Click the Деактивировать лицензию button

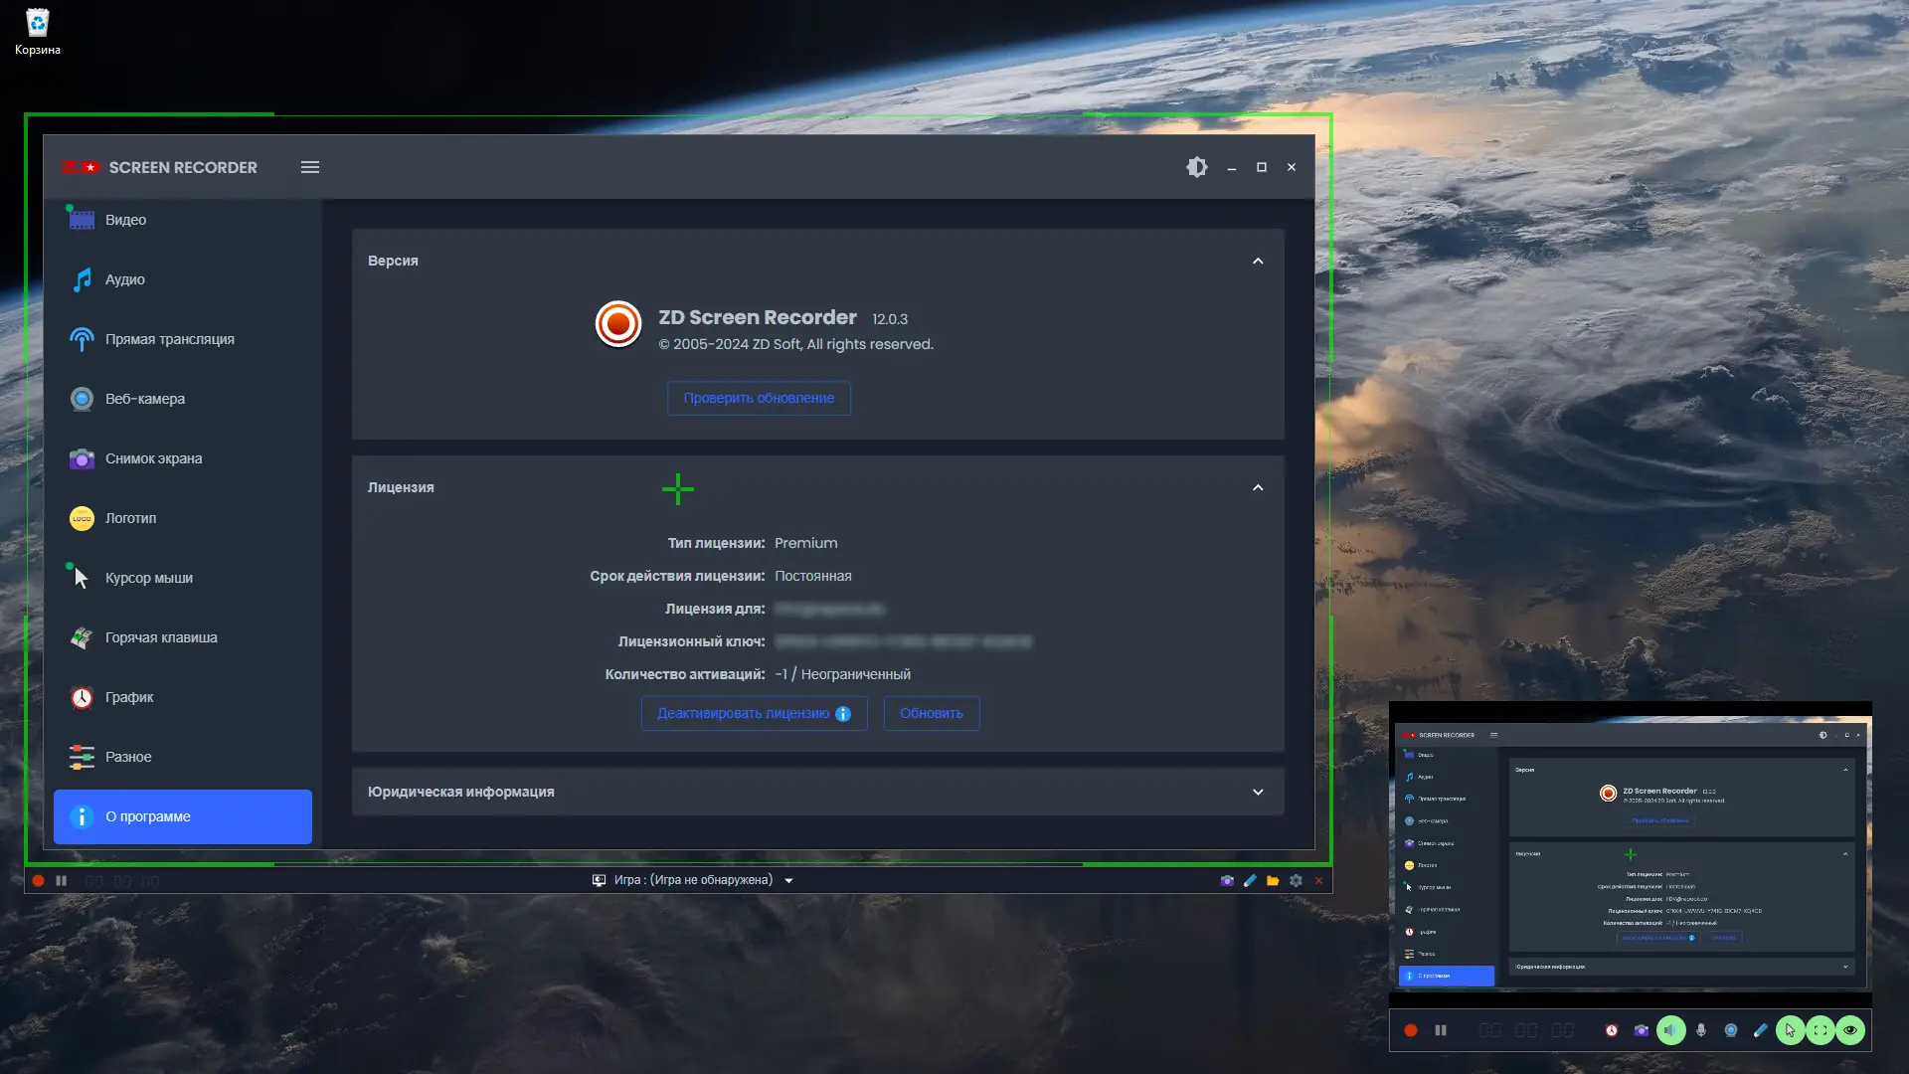(743, 713)
